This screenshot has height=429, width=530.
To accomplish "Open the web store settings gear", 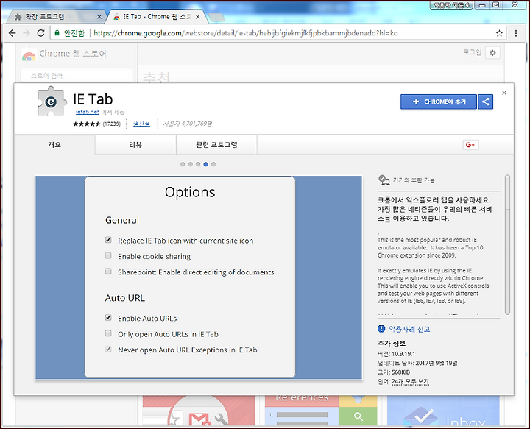I will 492,53.
